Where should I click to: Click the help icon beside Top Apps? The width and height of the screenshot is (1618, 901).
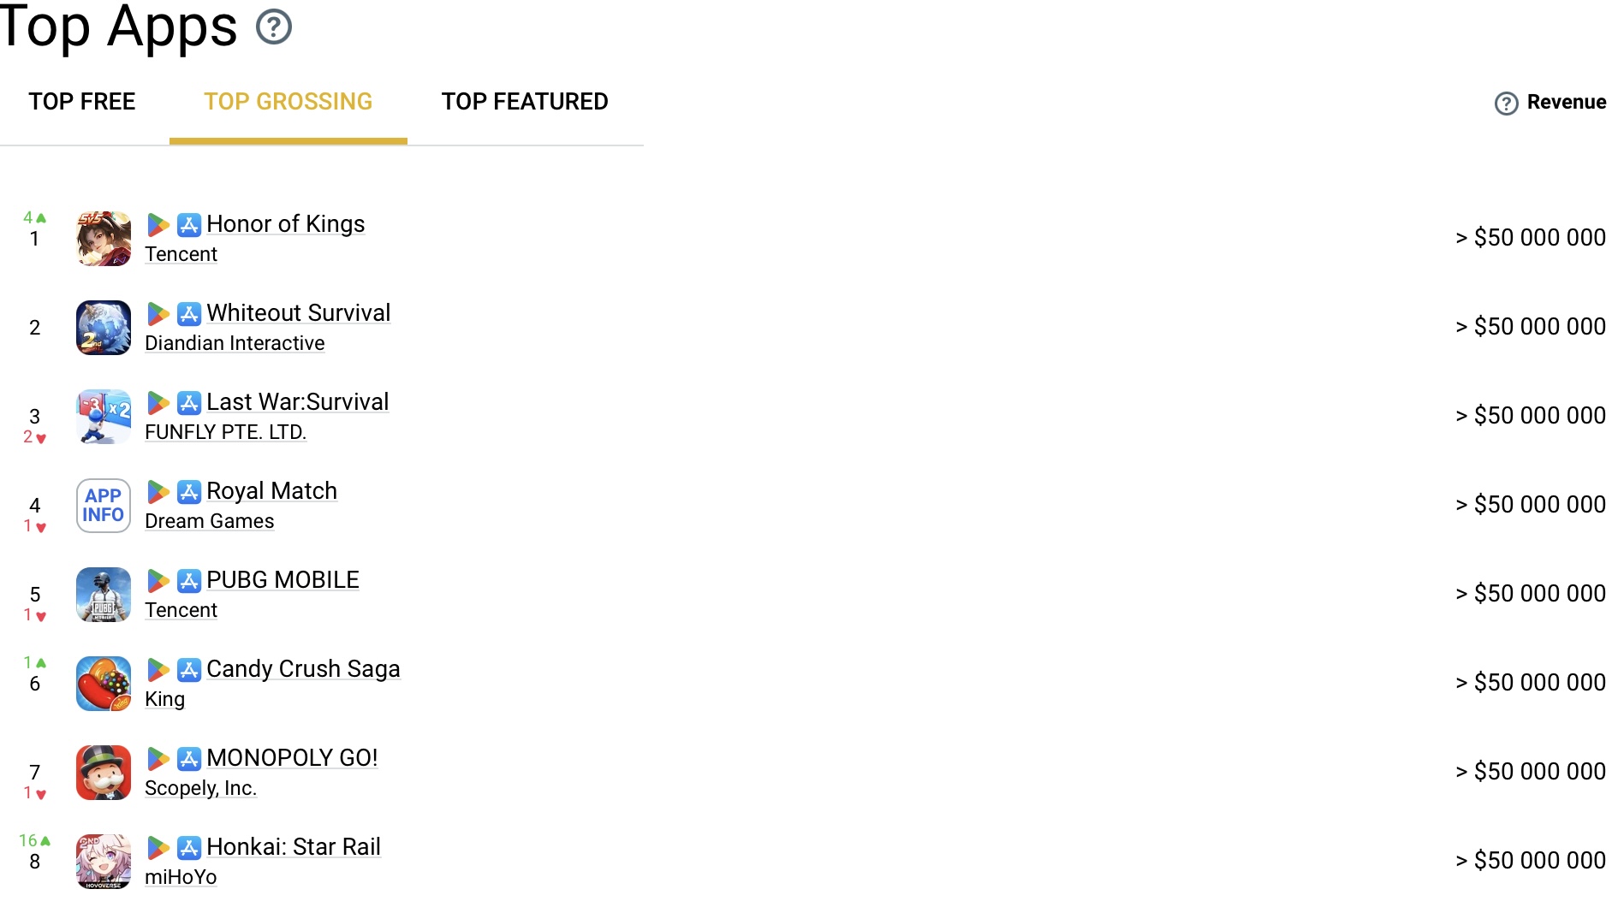(274, 27)
